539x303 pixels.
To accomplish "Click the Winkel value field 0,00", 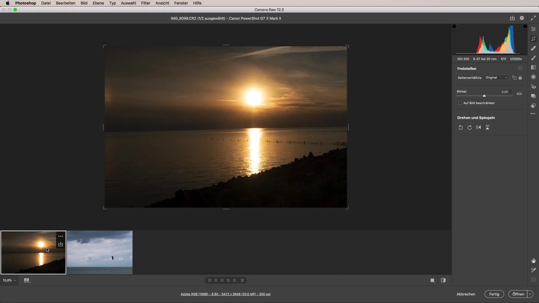I will point(506,92).
